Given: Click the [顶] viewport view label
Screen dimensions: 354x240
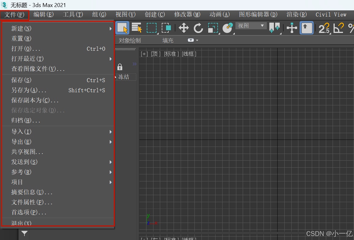Looking at the screenshot, I should click(156, 54).
